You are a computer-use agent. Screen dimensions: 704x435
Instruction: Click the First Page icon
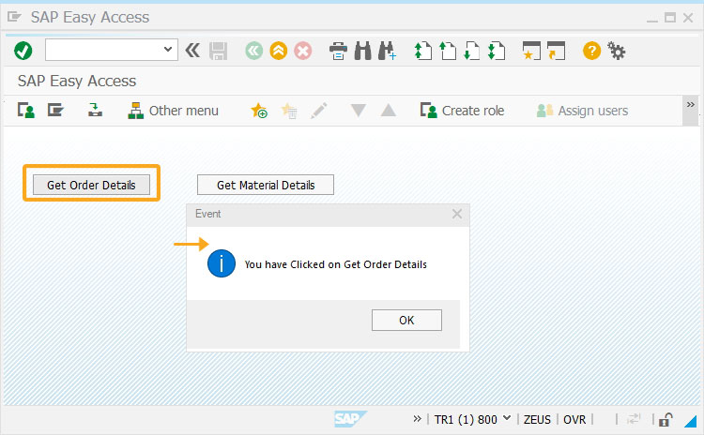[x=422, y=51]
